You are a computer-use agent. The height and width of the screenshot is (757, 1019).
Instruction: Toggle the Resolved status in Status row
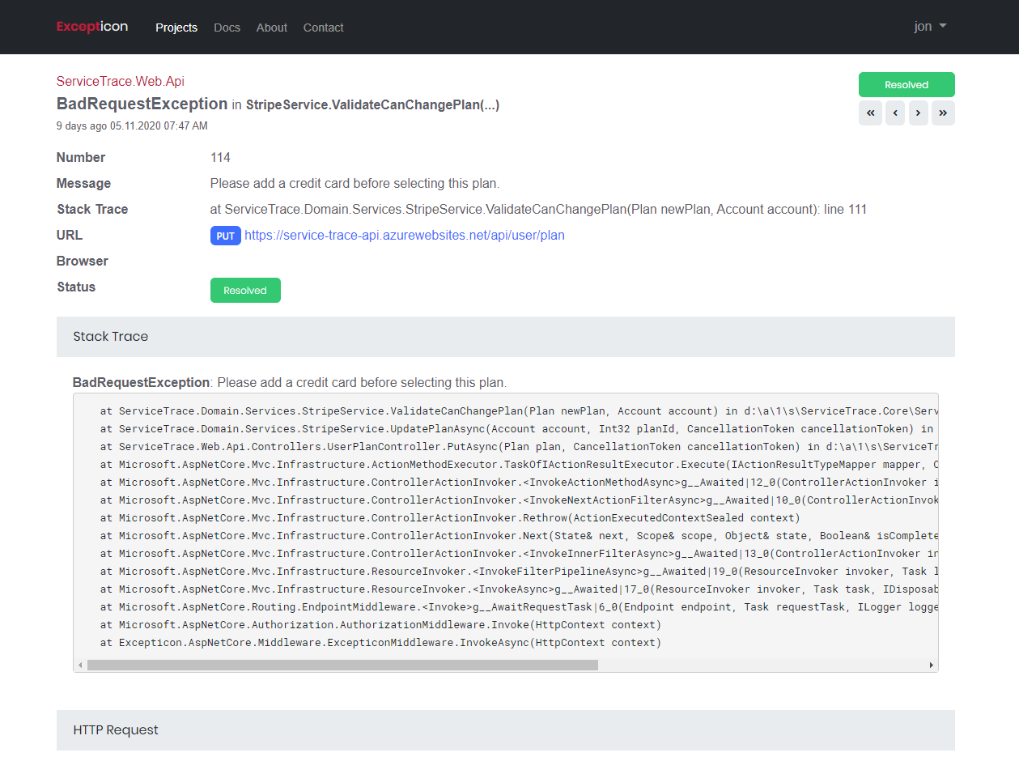[245, 291]
